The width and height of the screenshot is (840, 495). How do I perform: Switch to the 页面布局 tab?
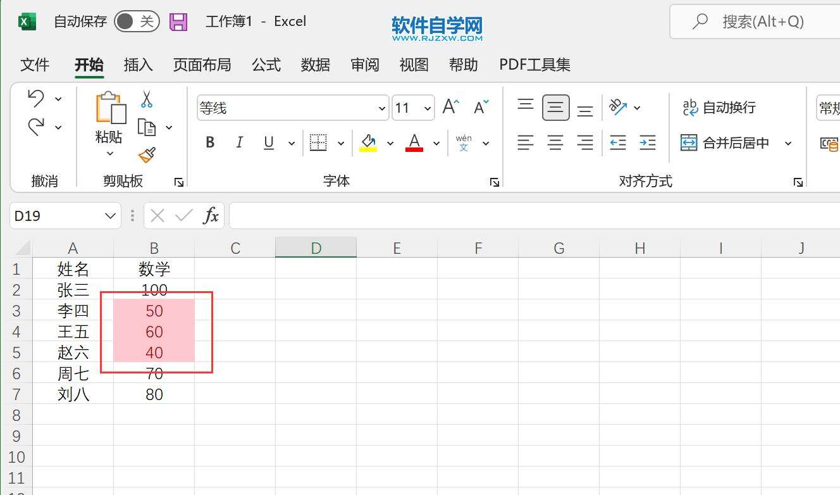[202, 65]
